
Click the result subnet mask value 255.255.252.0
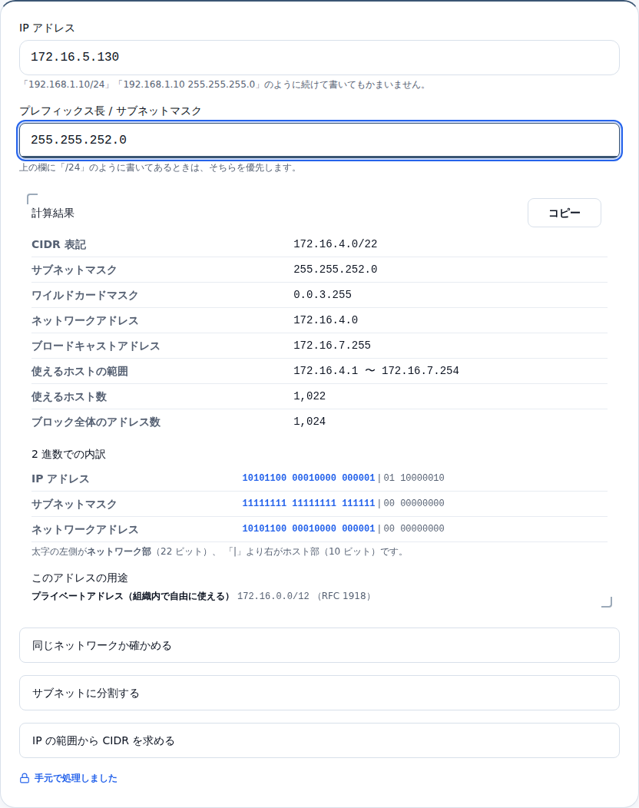336,269
